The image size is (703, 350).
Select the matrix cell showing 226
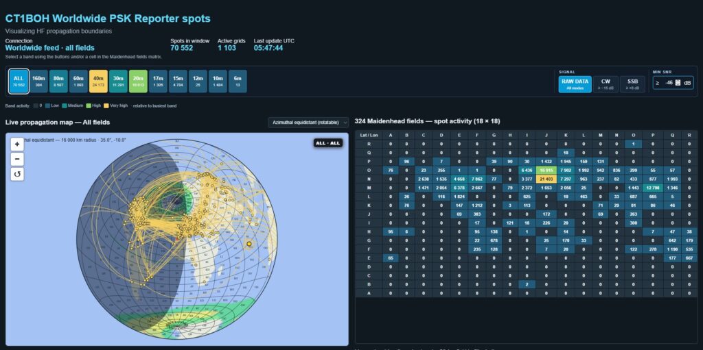[547, 223]
